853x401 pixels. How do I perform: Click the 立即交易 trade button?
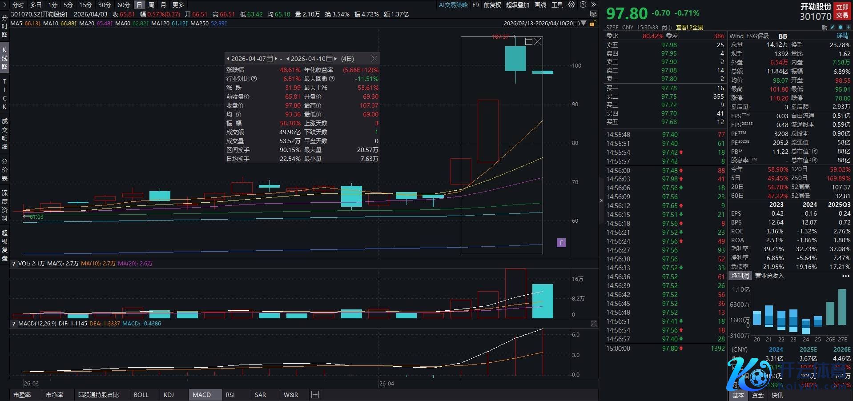(x=842, y=11)
